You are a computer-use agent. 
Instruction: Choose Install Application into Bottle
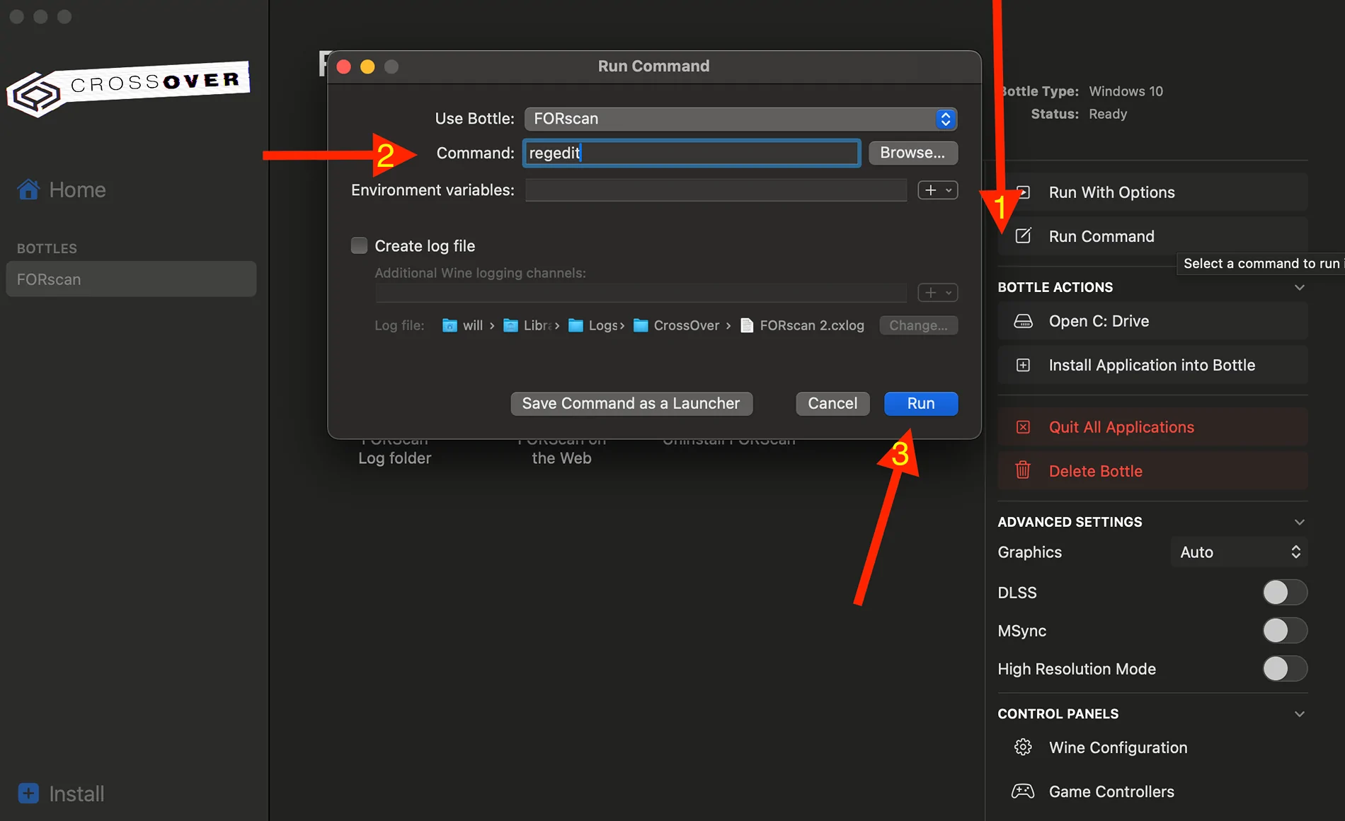[1152, 365]
